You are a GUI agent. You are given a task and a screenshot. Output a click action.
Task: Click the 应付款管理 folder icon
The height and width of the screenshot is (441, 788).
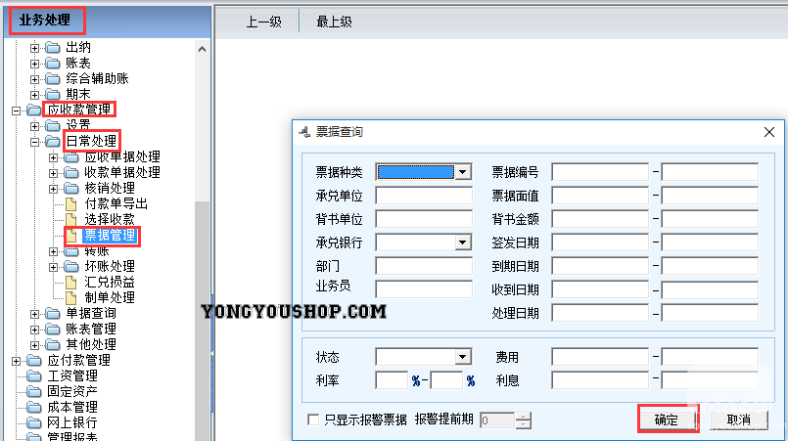[34, 361]
